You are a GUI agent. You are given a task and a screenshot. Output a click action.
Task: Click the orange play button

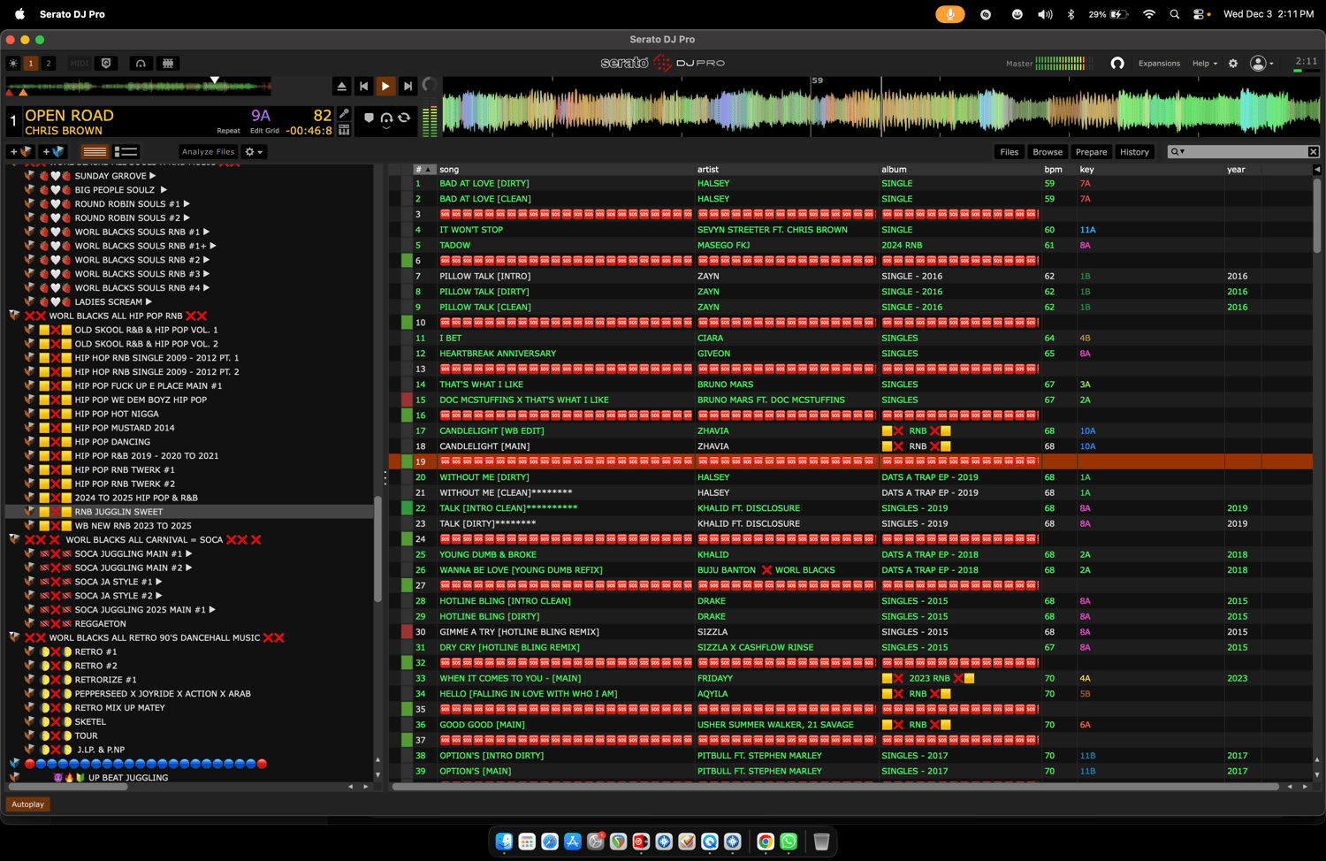pos(385,86)
